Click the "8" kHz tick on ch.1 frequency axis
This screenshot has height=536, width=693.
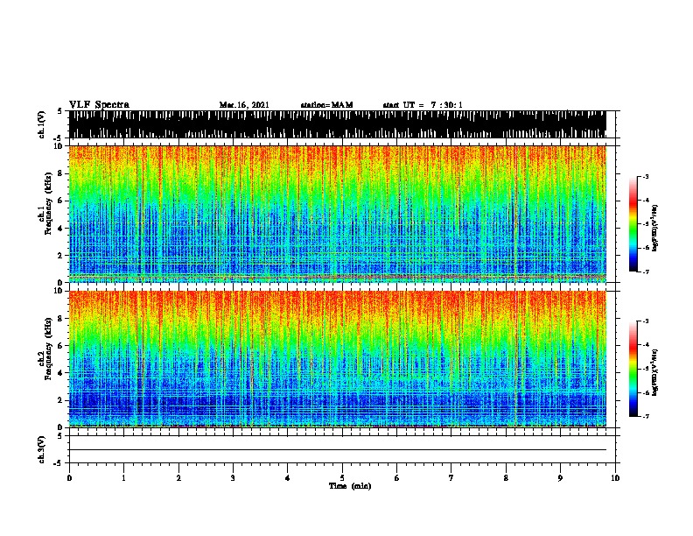[60, 173]
